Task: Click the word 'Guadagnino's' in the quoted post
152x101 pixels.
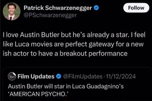Action: (105, 87)
